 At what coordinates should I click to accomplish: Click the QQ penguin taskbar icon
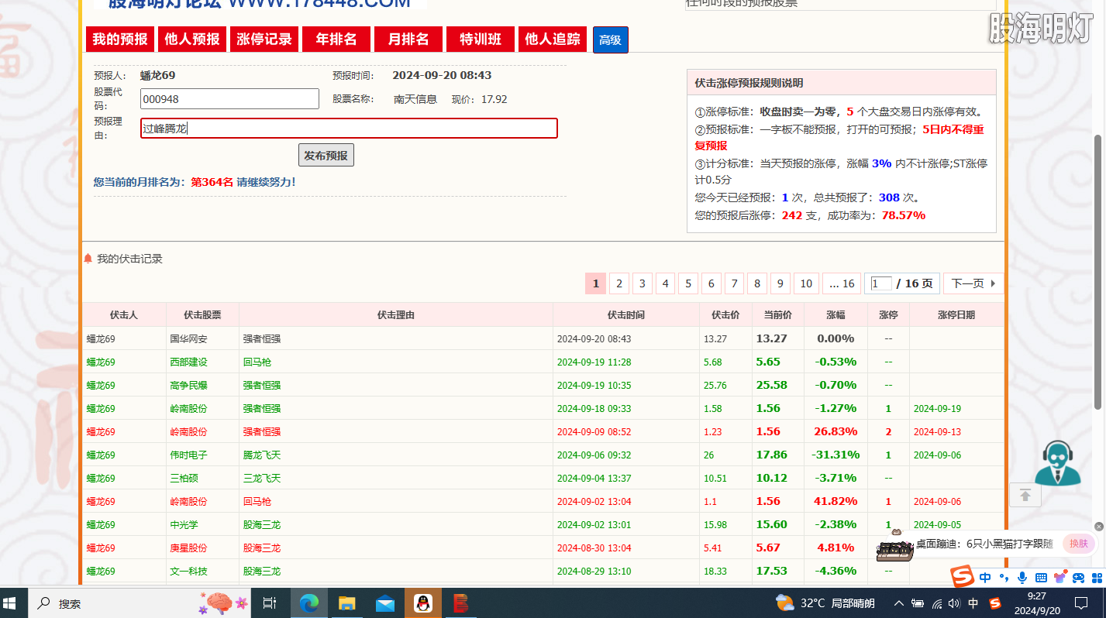tap(423, 603)
